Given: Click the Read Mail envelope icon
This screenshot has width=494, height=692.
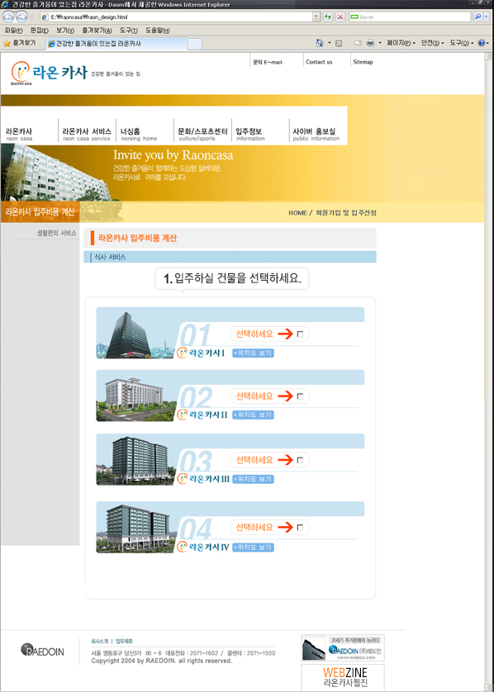Looking at the screenshot, I should tap(358, 43).
